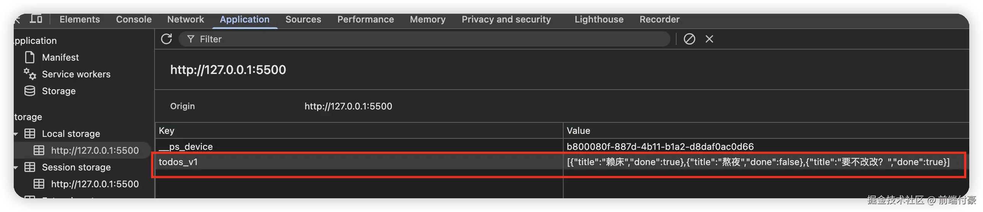Collapse the Local storage tree
The image size is (983, 212).
click(x=16, y=134)
